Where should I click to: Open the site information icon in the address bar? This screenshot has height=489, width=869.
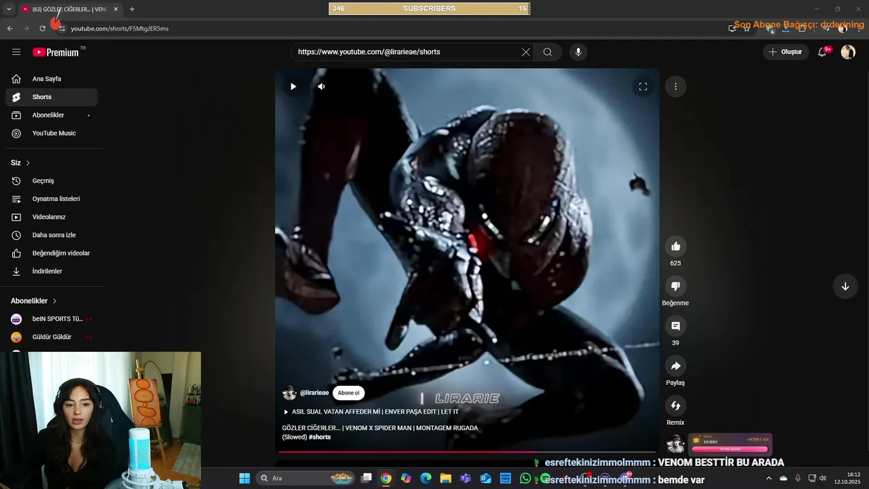pos(62,29)
